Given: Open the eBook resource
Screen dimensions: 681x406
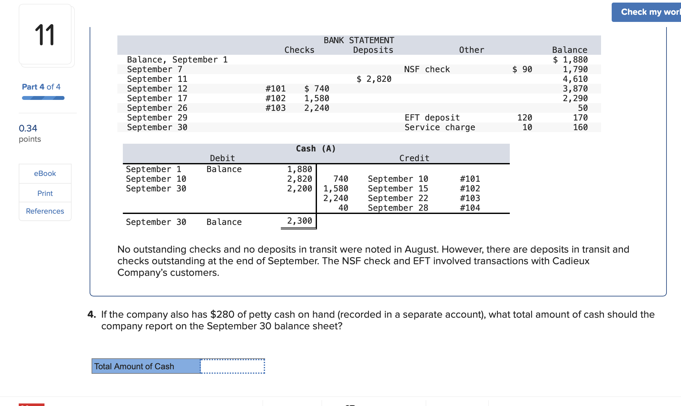Looking at the screenshot, I should click(x=45, y=173).
